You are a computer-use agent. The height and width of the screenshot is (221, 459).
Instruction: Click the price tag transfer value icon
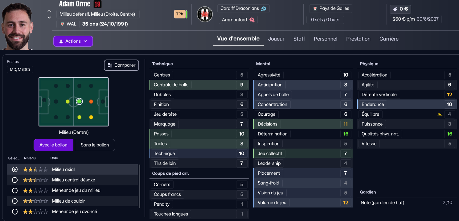[x=395, y=9]
